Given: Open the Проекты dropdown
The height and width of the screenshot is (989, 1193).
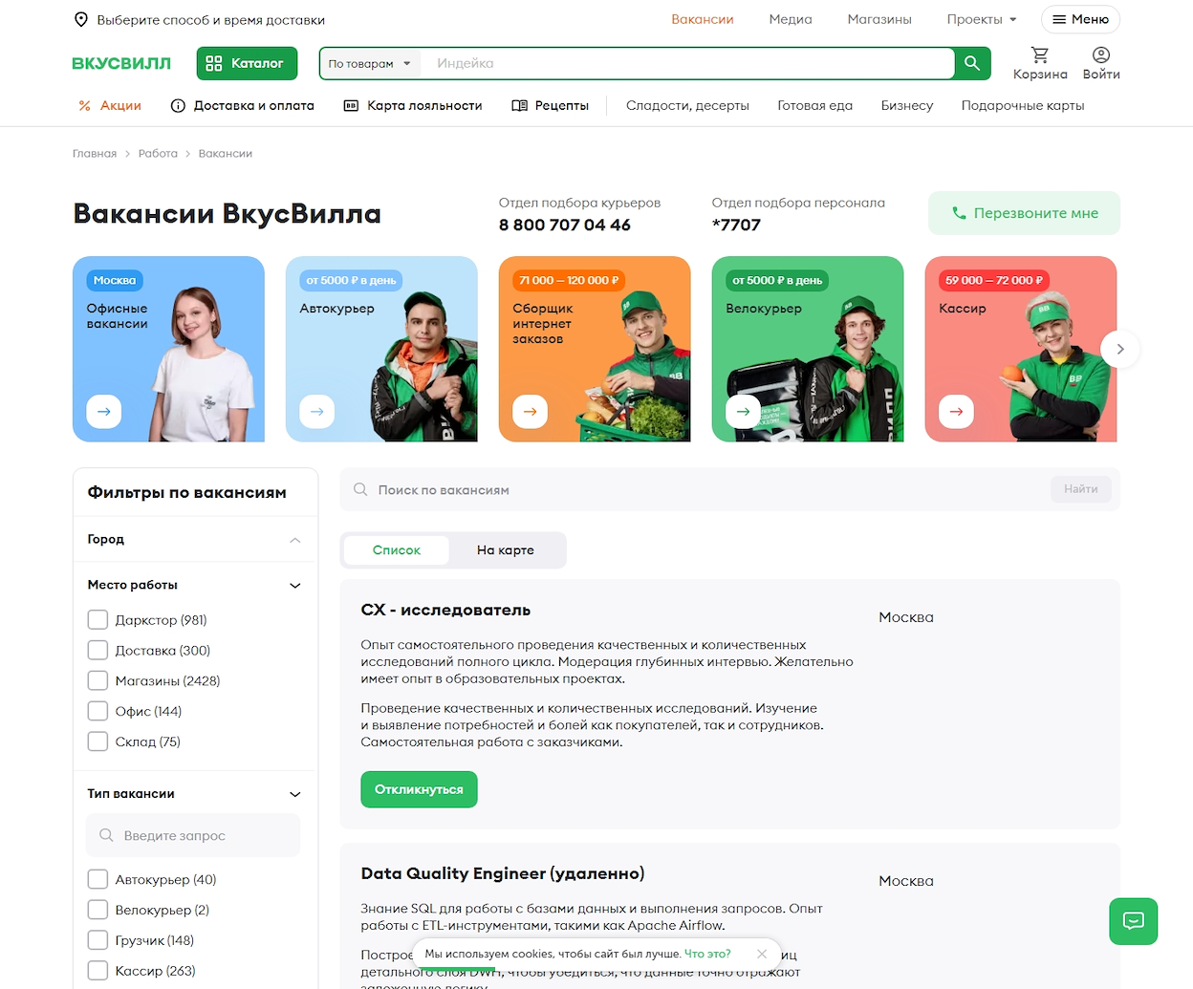Looking at the screenshot, I should pyautogui.click(x=982, y=19).
